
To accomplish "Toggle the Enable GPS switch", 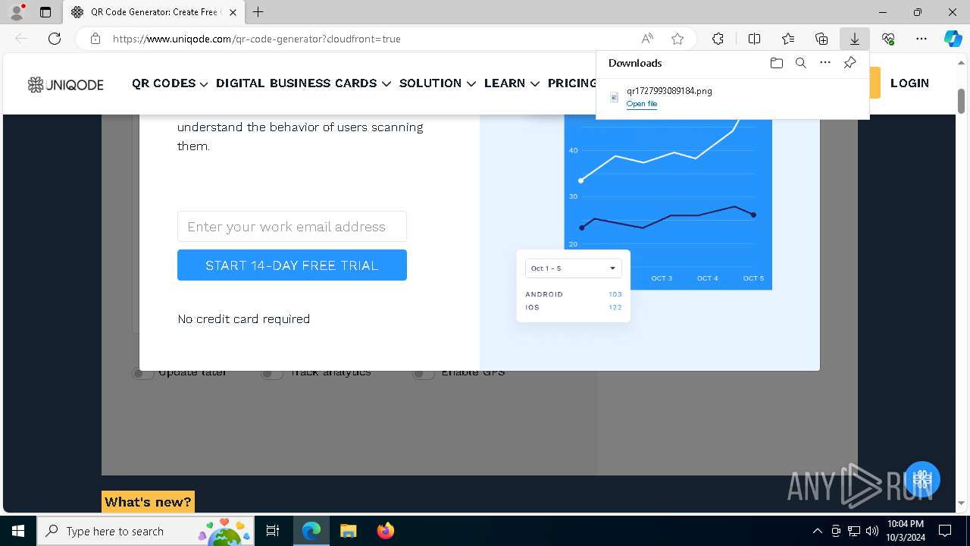I will tap(424, 372).
